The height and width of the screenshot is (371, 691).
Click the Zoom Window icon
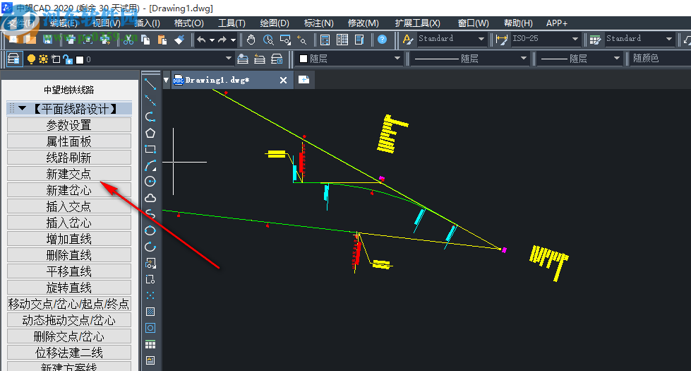pyautogui.click(x=285, y=40)
